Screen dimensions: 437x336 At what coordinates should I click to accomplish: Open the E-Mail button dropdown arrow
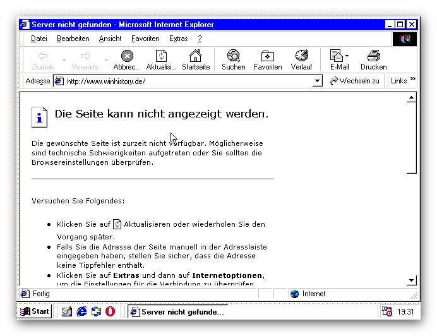347,57
